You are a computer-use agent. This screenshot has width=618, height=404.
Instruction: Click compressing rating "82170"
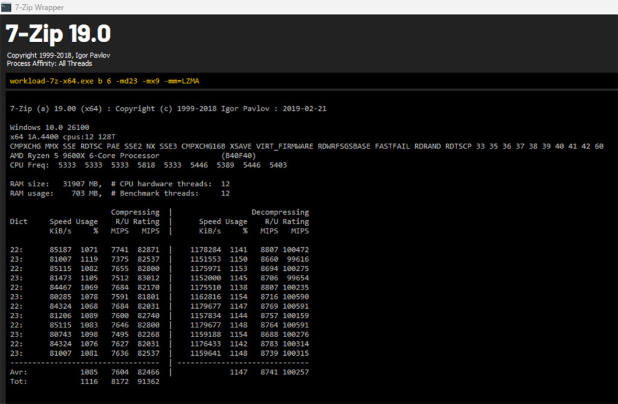(148, 288)
